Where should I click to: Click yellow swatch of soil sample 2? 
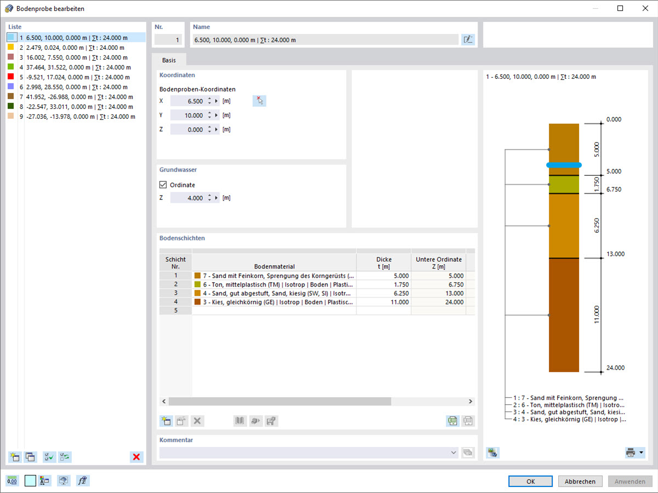(x=11, y=47)
